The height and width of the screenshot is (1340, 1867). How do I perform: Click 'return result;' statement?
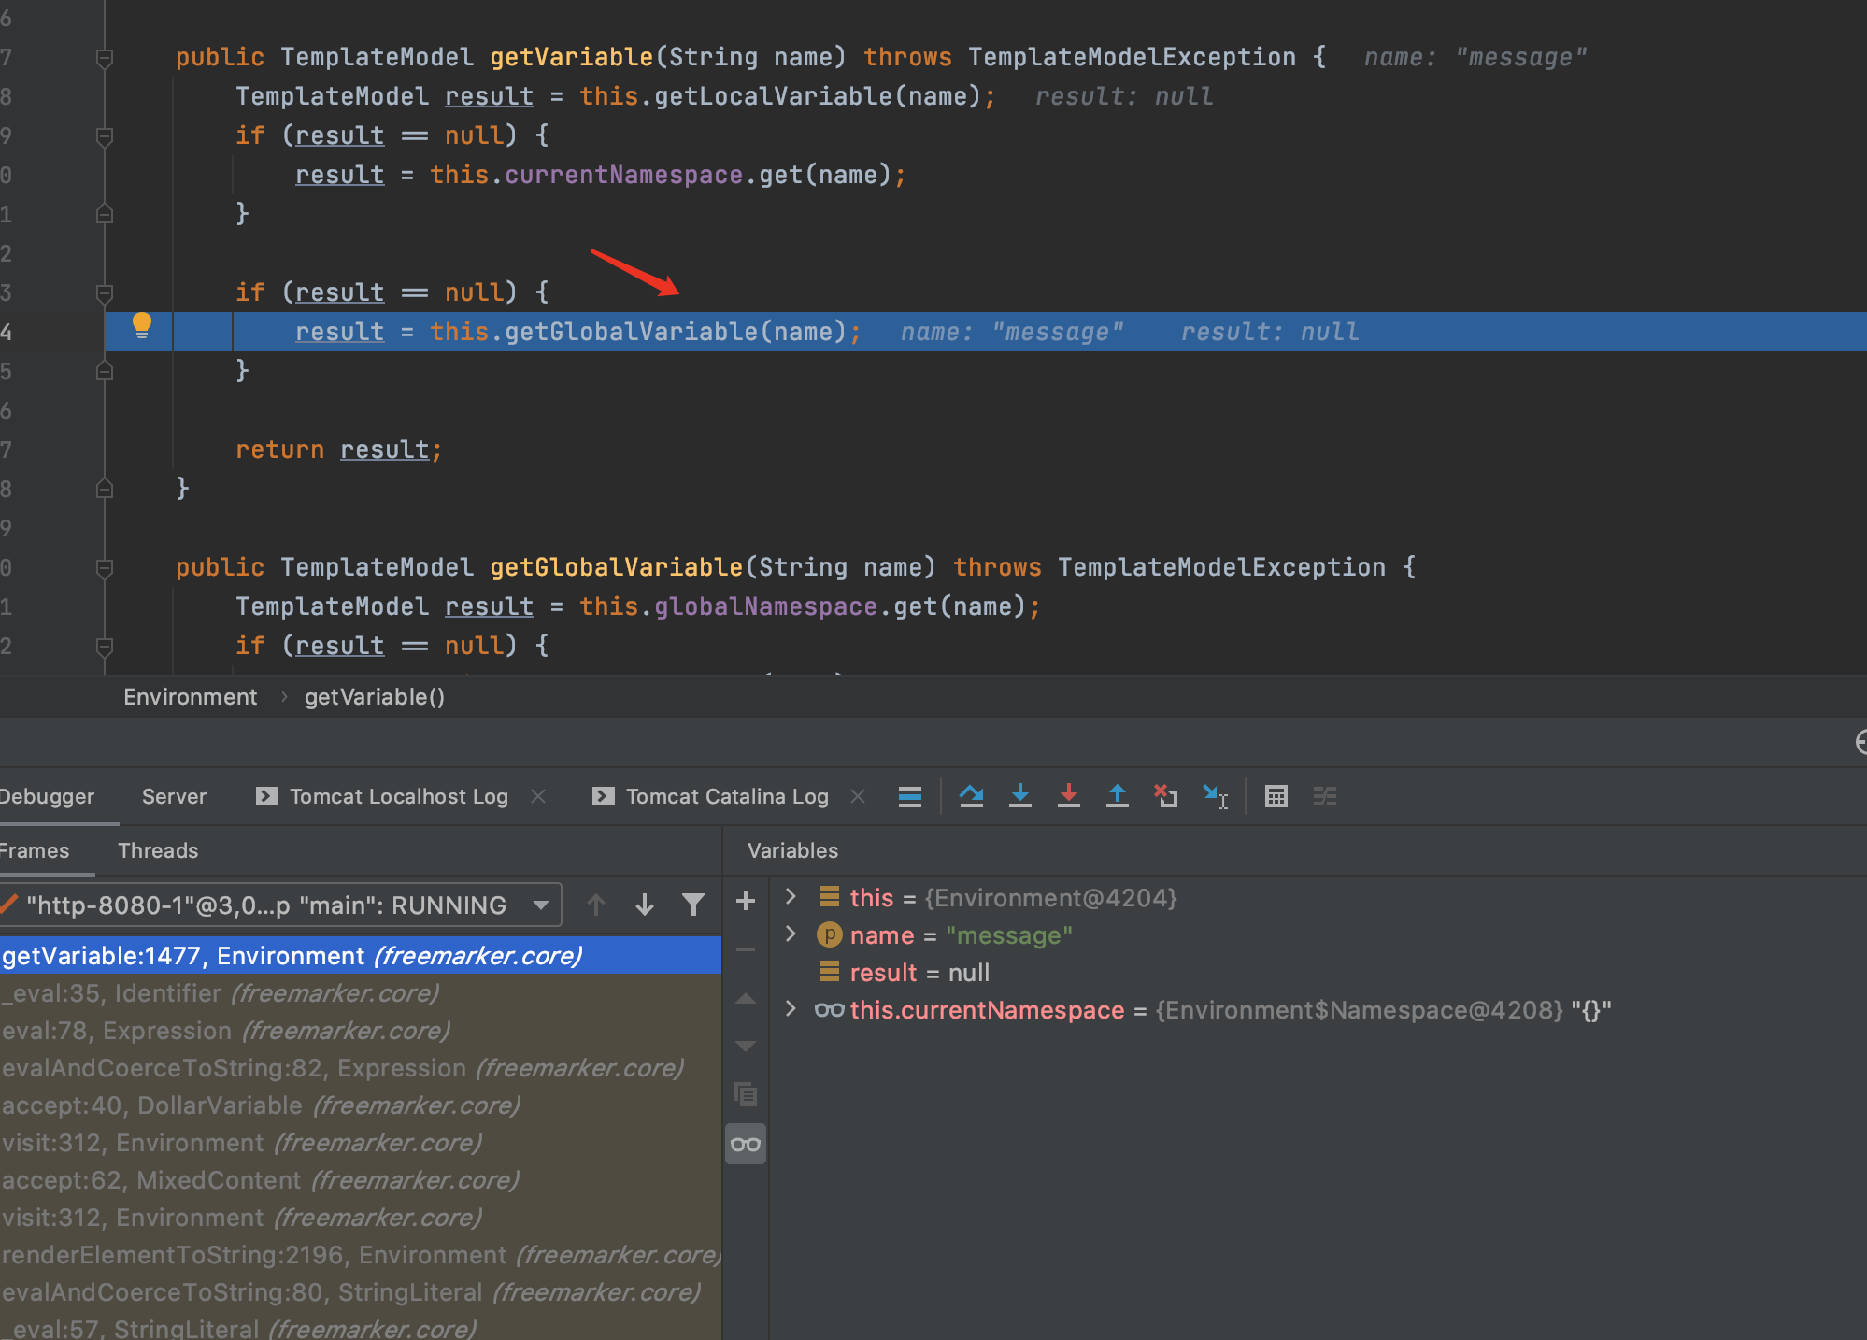pyautogui.click(x=338, y=449)
